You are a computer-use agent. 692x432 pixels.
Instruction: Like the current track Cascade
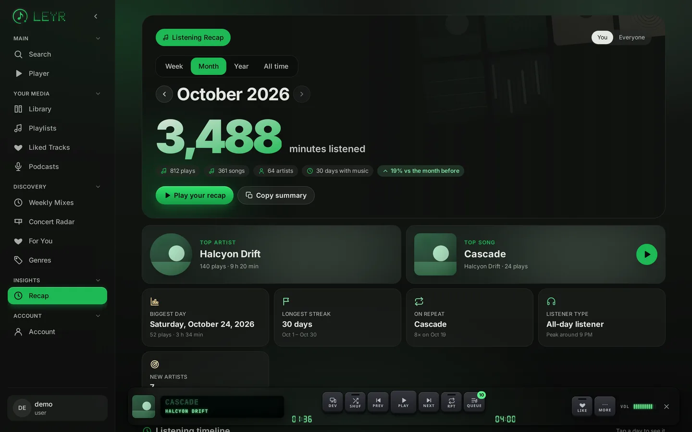pyautogui.click(x=582, y=406)
